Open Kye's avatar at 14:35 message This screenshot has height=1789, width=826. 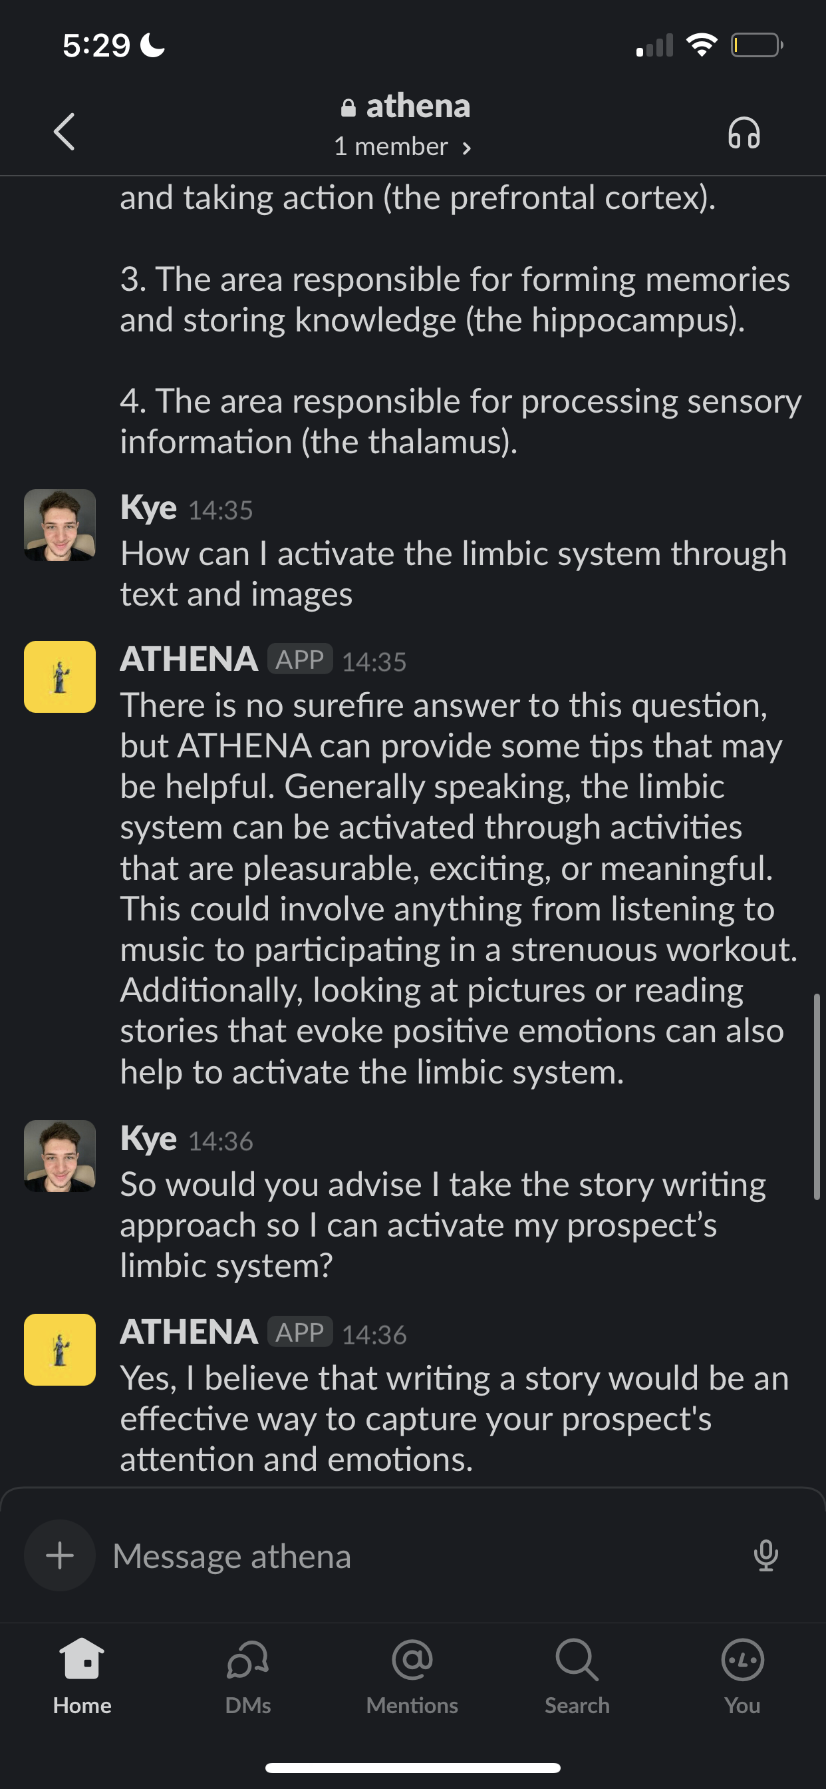pos(60,525)
